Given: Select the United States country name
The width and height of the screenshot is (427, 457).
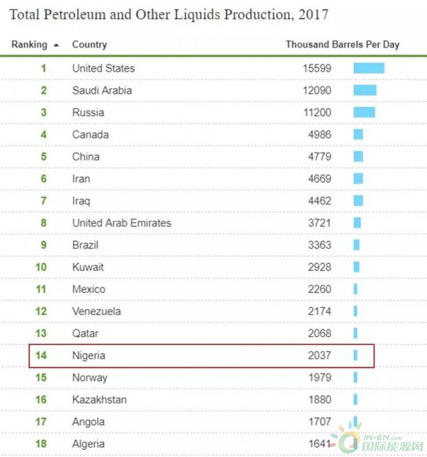Looking at the screenshot, I should point(103,68).
